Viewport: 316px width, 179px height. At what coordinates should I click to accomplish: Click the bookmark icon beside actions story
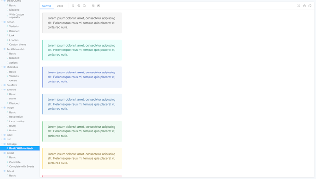pos(7,63)
